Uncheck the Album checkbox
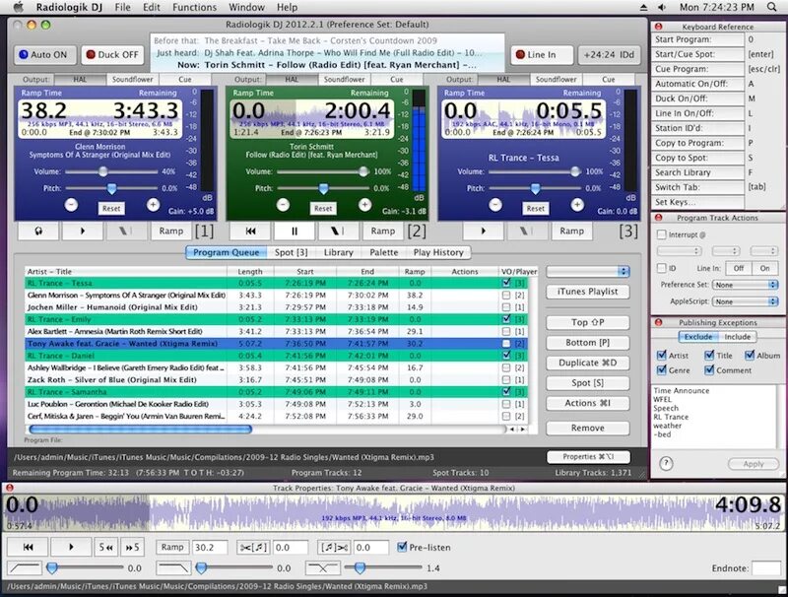The width and height of the screenshot is (788, 597). (750, 356)
